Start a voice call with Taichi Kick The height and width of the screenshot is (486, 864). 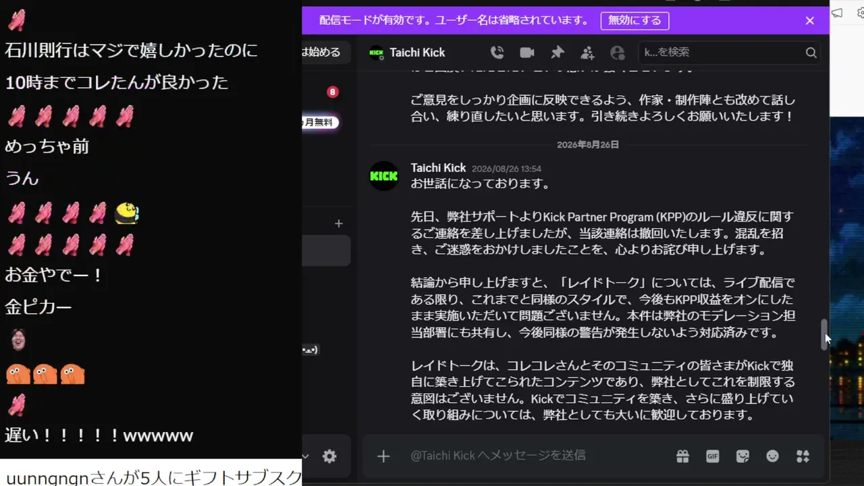[497, 53]
